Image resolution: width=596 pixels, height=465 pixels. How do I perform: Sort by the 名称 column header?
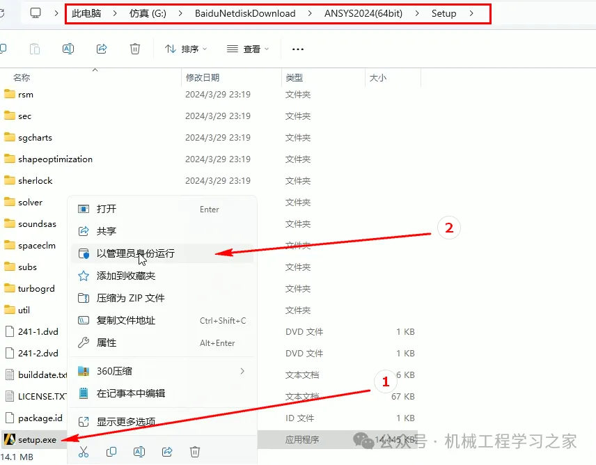(22, 77)
